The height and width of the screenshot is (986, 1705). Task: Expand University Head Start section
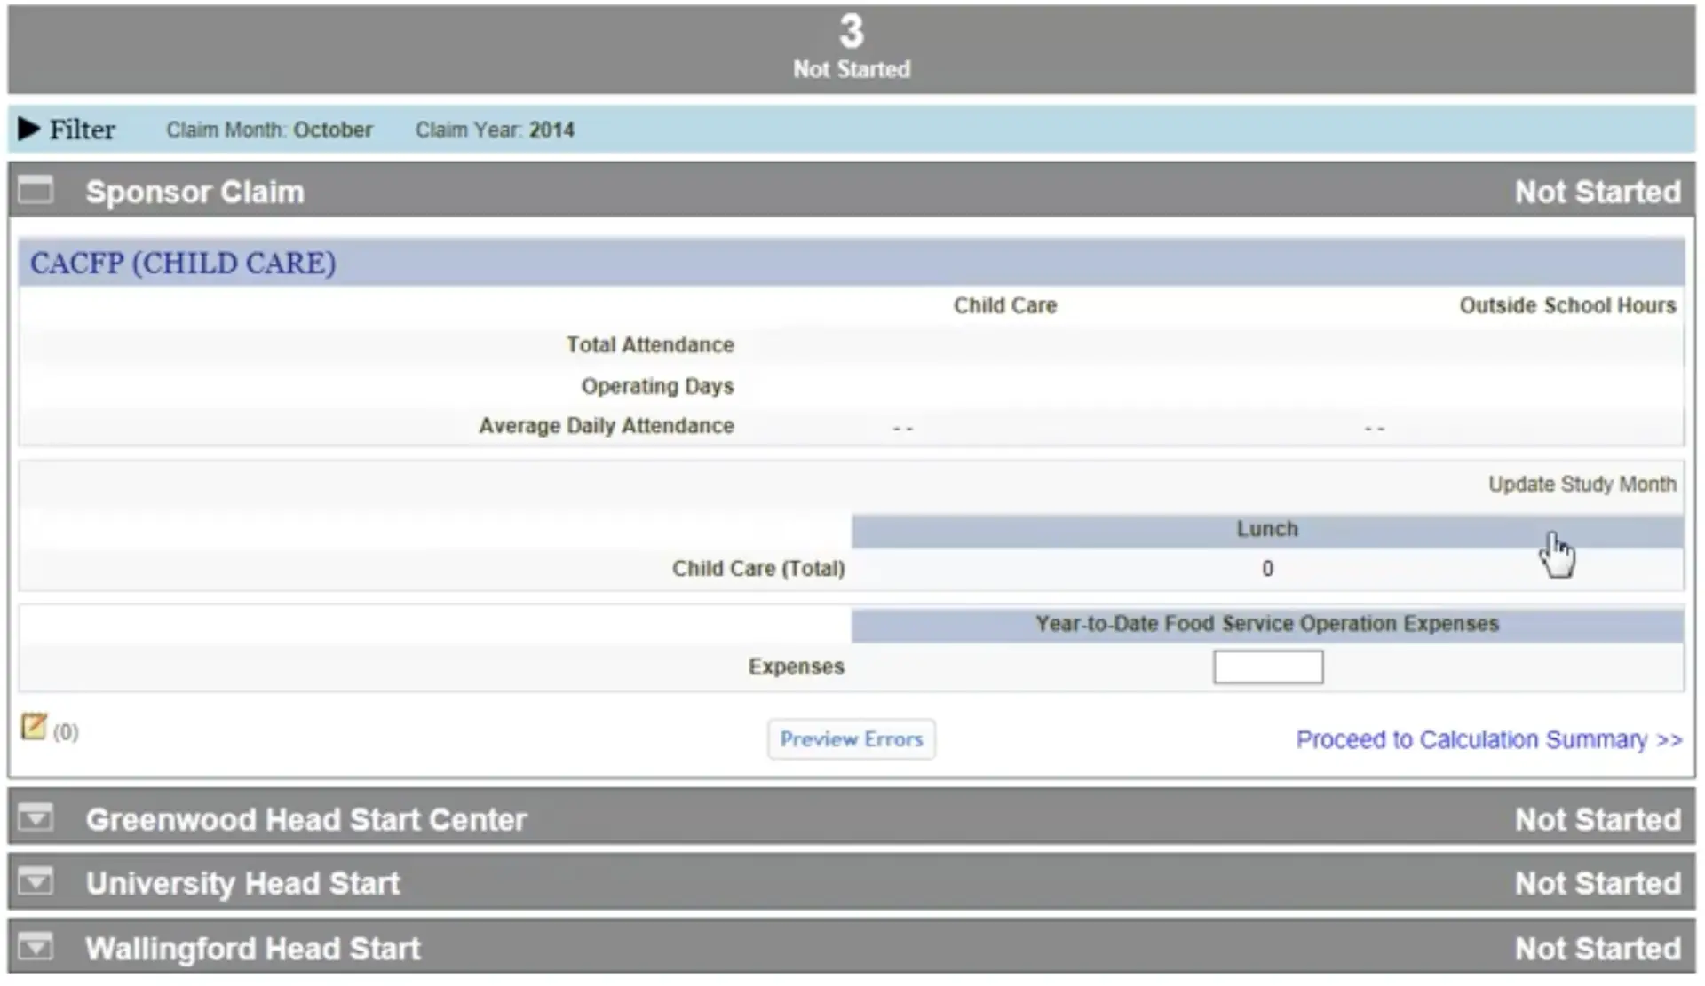click(x=36, y=882)
